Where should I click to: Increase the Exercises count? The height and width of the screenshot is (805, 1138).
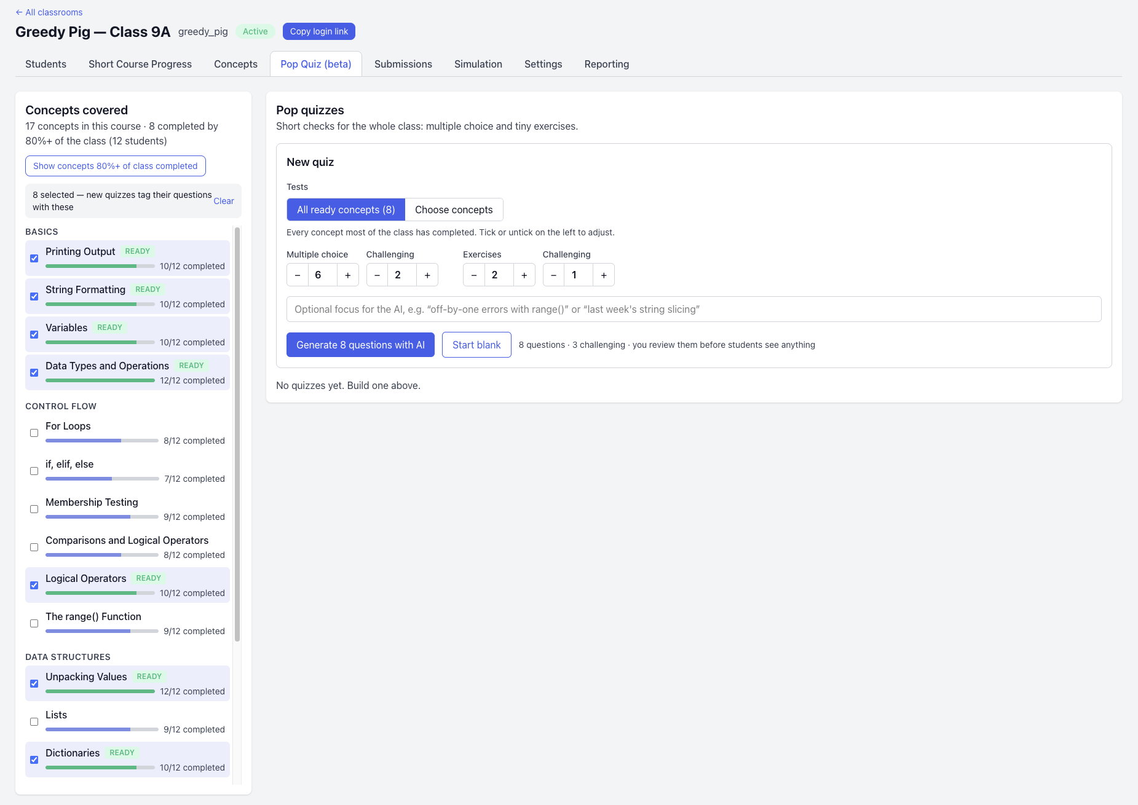(524, 275)
